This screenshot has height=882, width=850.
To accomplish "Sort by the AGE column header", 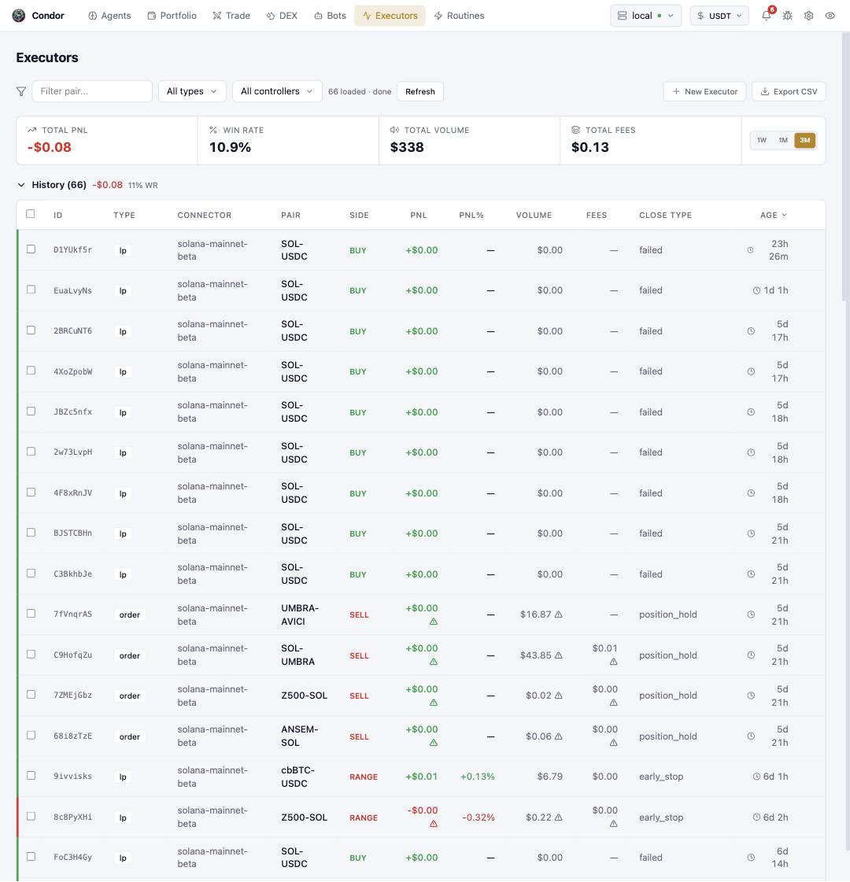I will coord(774,215).
